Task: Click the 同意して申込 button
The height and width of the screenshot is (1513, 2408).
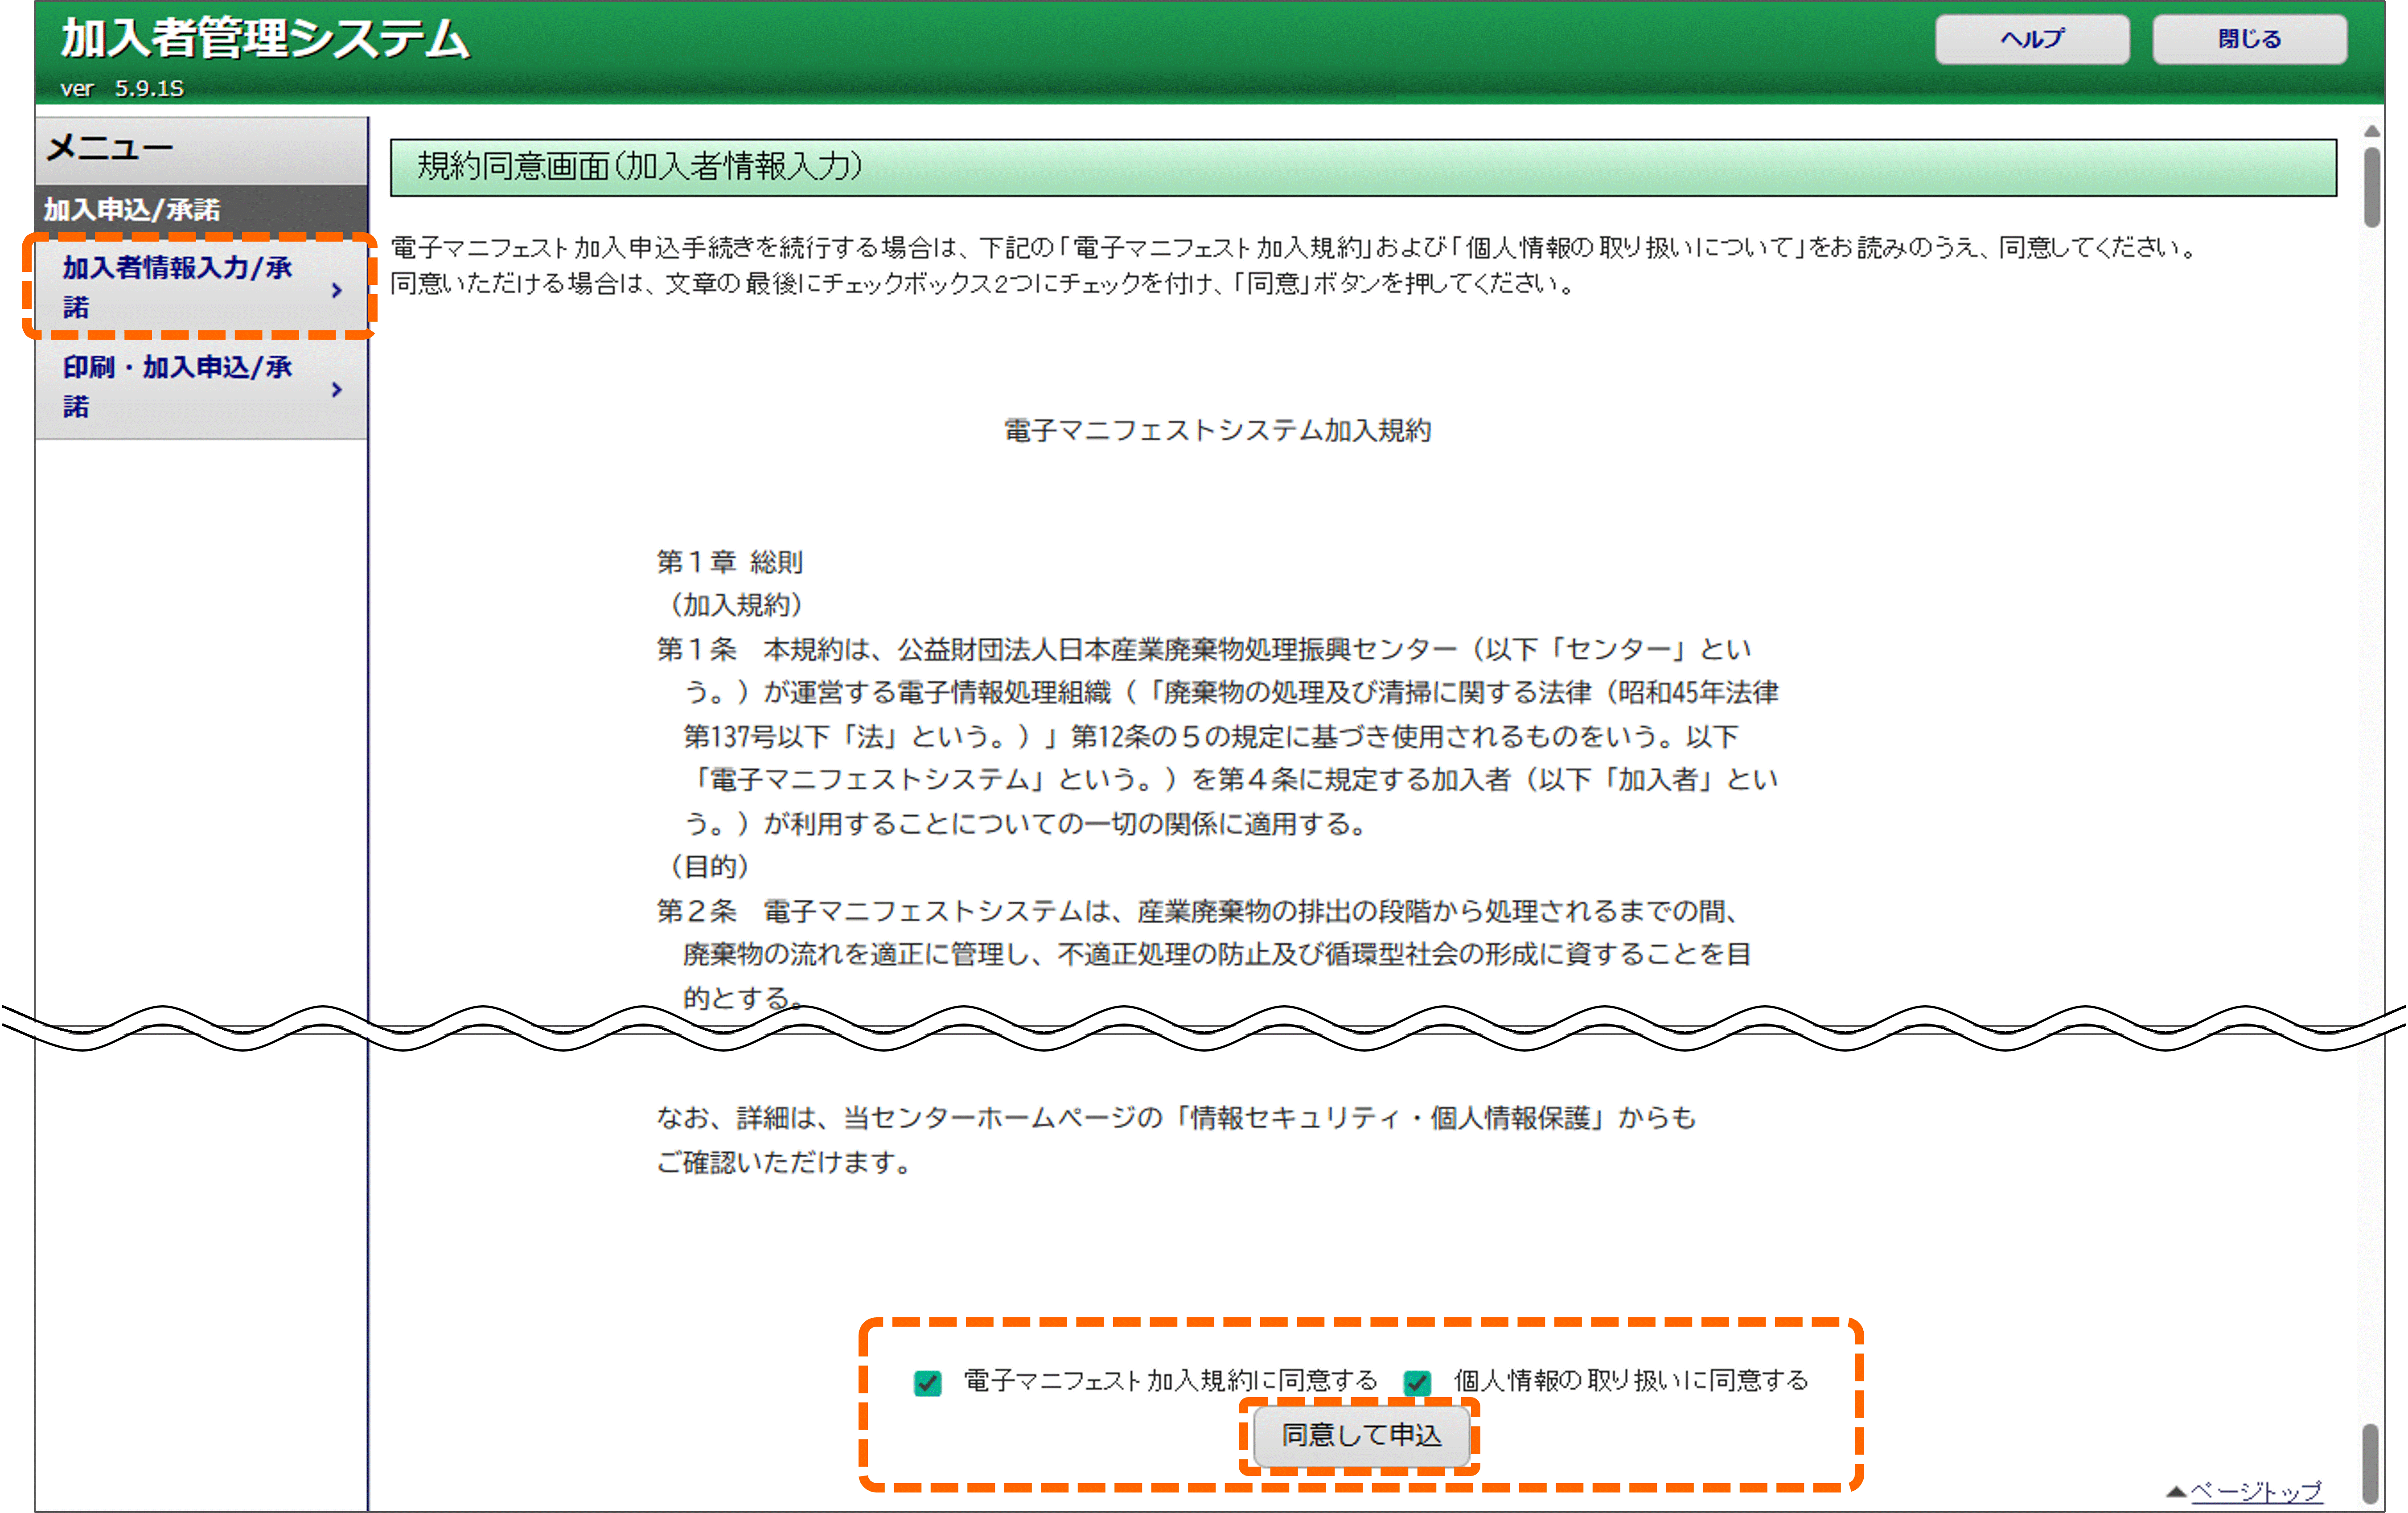Action: (1361, 1436)
